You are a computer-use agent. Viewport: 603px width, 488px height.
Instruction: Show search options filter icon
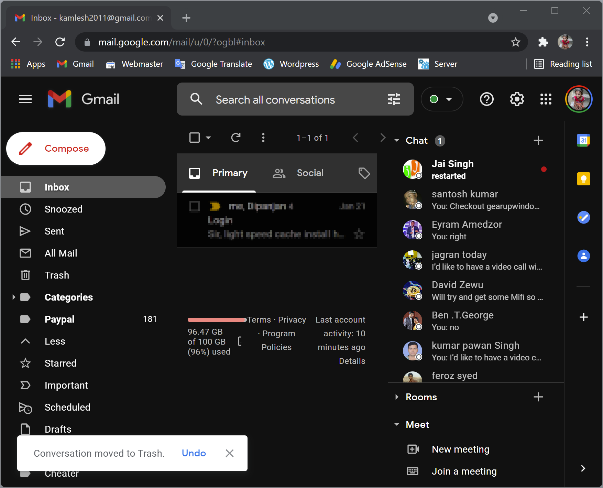pyautogui.click(x=394, y=99)
